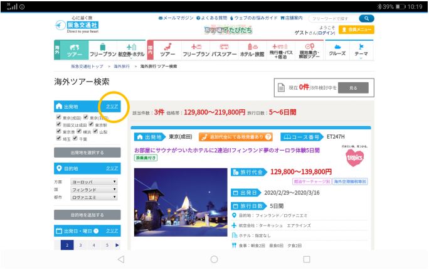This screenshot has width=429, height=275.
Task: Click クリア link in the 出発地 header
Action: (112, 106)
